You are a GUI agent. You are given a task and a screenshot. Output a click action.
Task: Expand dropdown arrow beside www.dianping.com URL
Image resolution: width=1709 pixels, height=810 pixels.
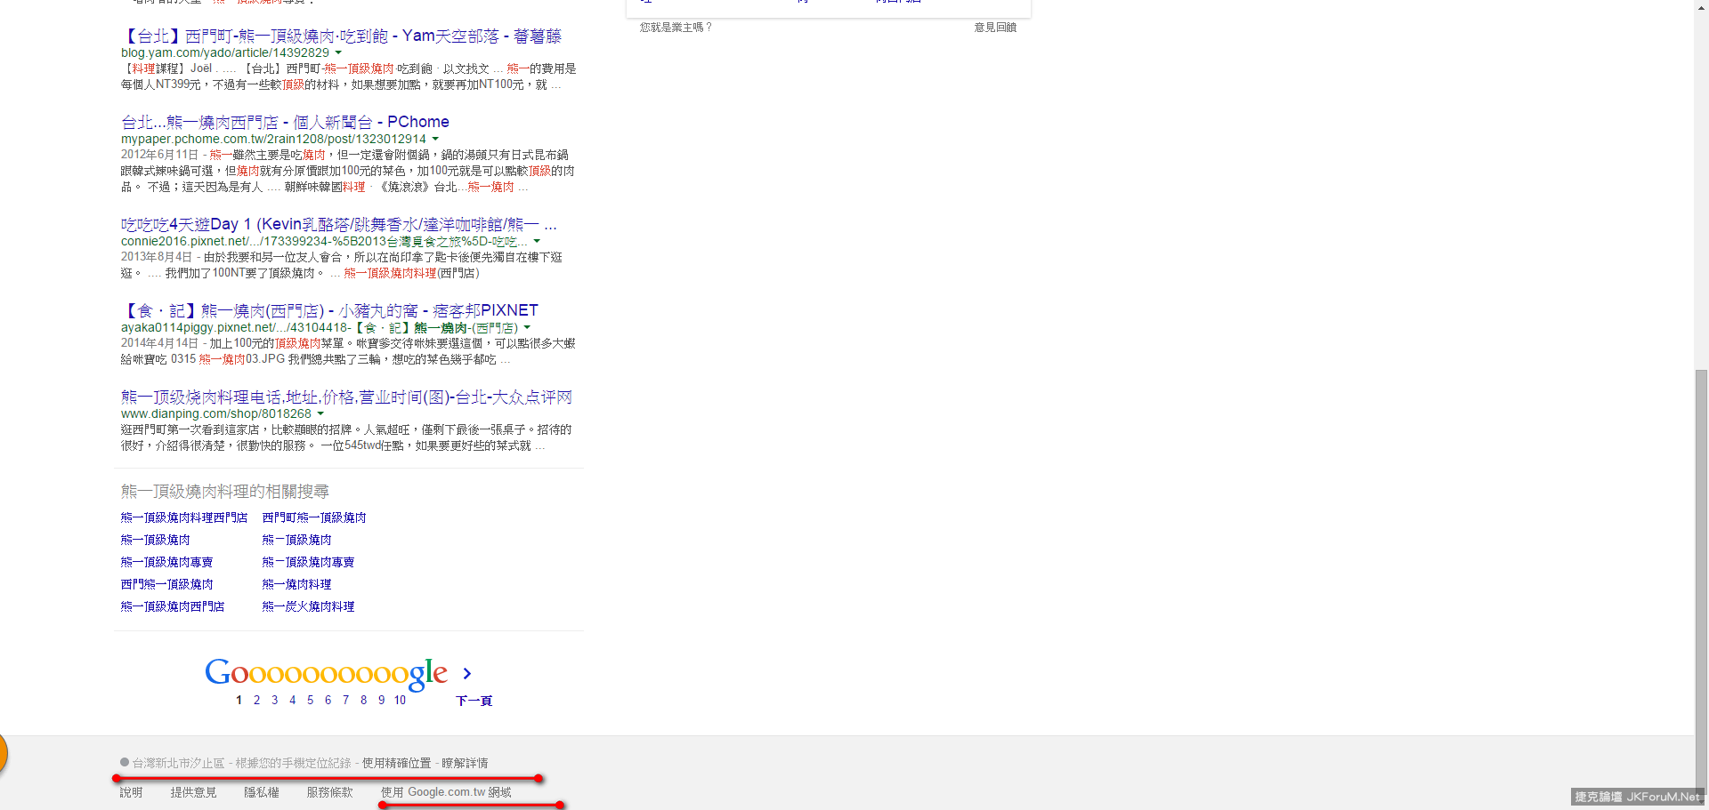pos(320,414)
